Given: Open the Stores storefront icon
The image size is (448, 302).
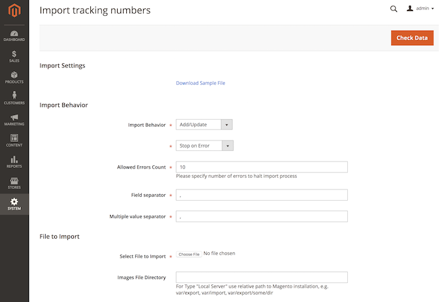Looking at the screenshot, I should (x=14, y=182).
